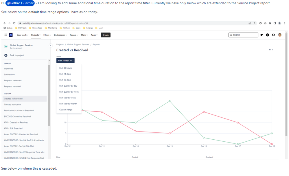Expand the Plans dropdown

point(84,35)
